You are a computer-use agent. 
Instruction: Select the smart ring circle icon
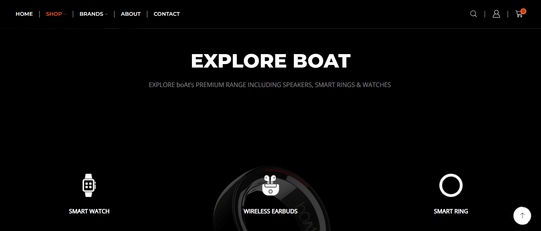tap(451, 185)
